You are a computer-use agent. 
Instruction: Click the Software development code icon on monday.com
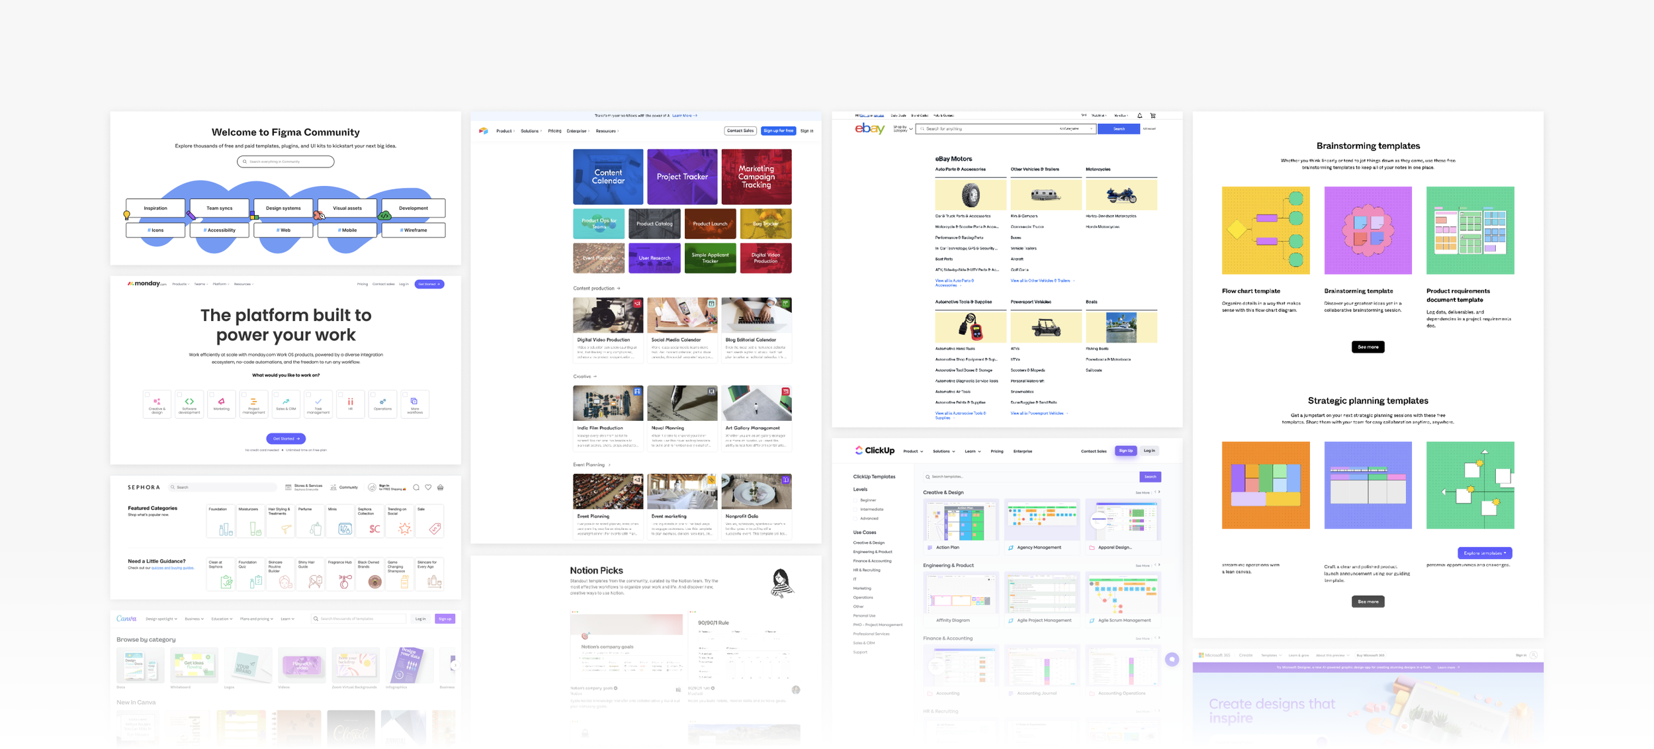pyautogui.click(x=189, y=401)
